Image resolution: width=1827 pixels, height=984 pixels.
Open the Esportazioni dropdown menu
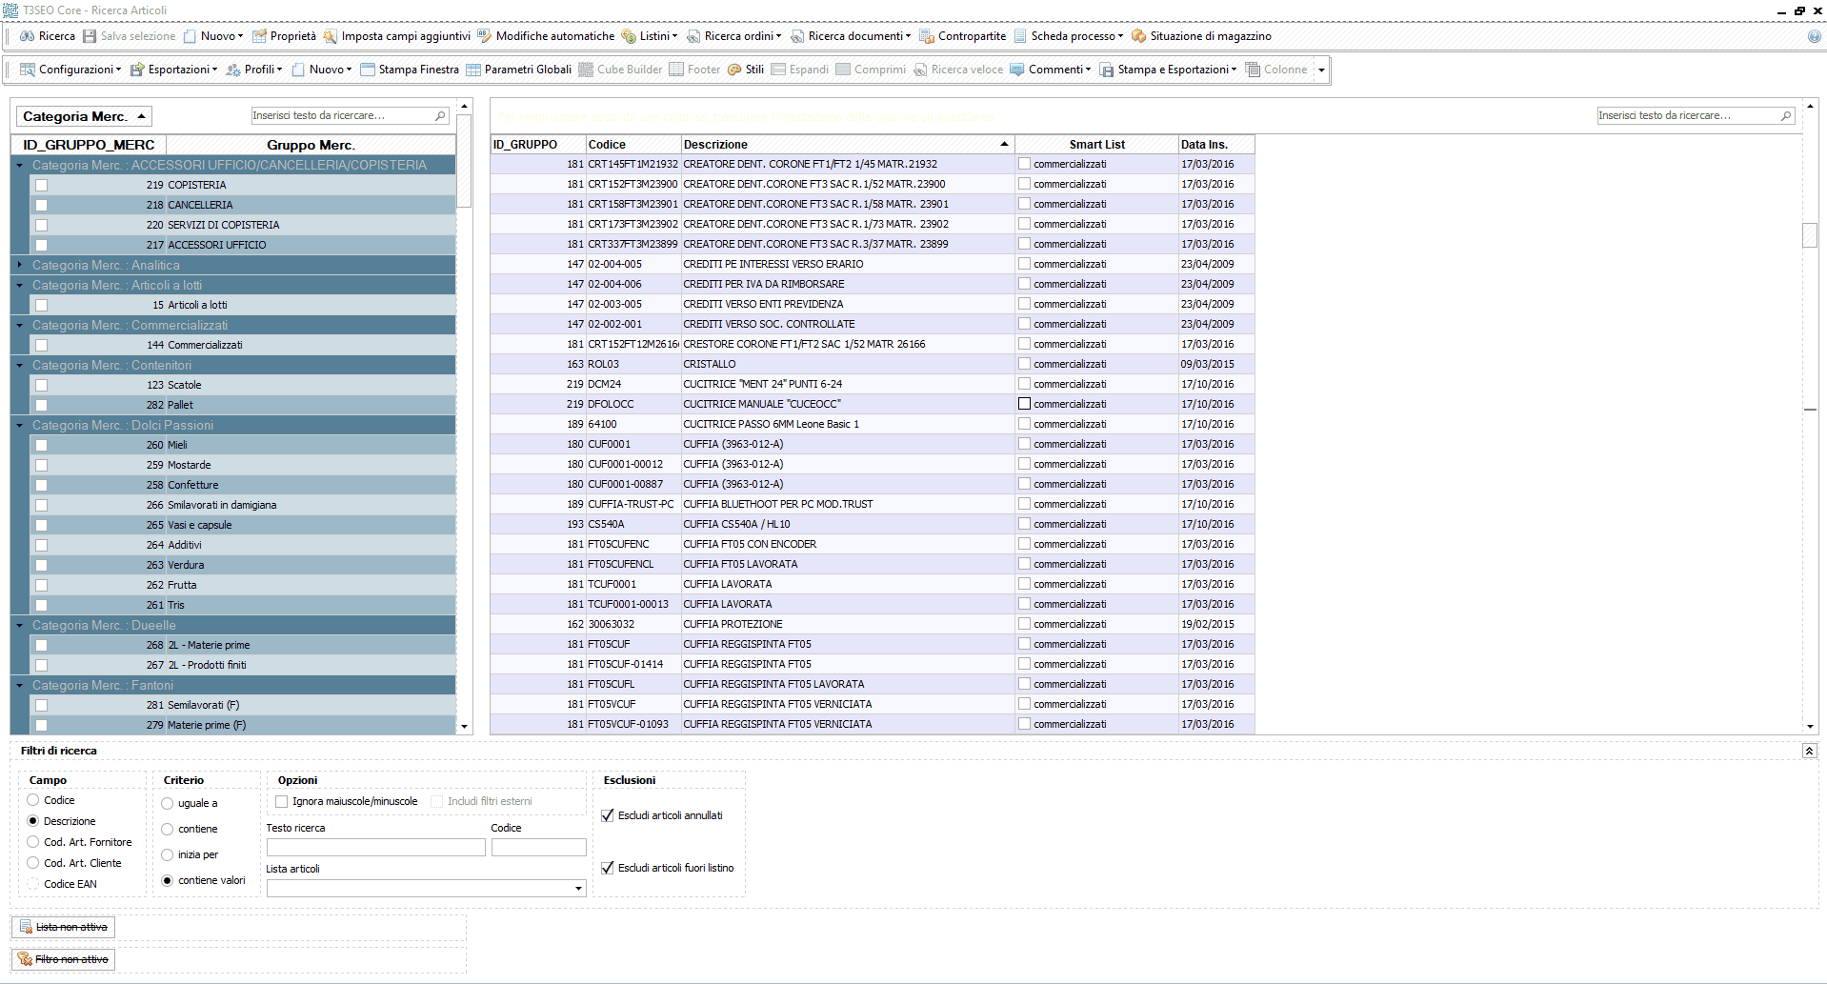pyautogui.click(x=173, y=70)
